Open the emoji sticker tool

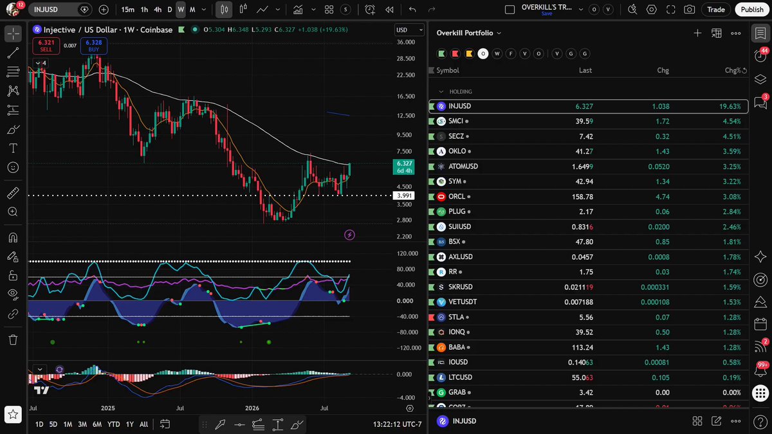[13, 167]
